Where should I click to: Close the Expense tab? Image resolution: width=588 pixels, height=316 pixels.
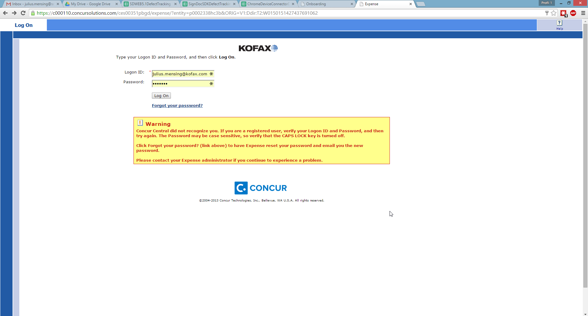[411, 4]
